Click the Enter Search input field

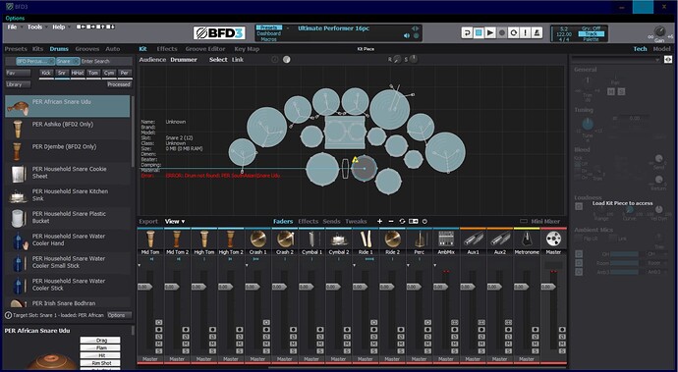(x=106, y=62)
